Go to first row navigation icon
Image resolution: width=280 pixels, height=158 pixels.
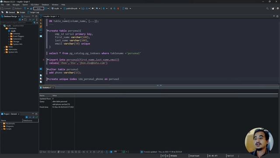pyautogui.click(x=84, y=152)
